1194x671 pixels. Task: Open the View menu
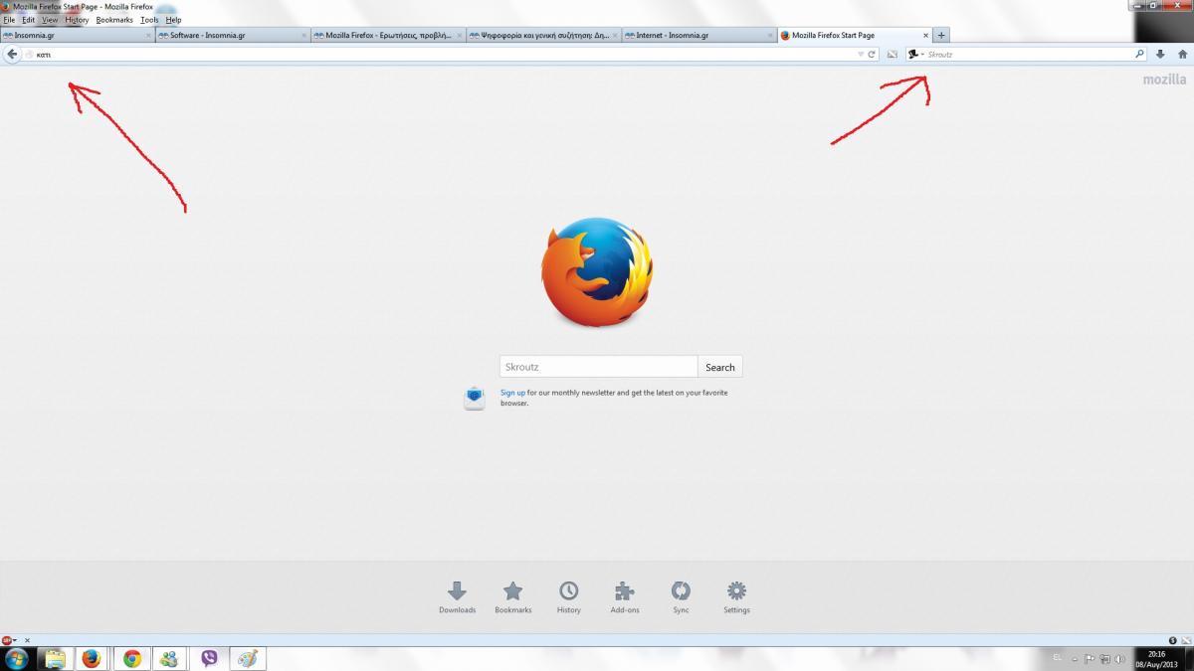pos(50,20)
